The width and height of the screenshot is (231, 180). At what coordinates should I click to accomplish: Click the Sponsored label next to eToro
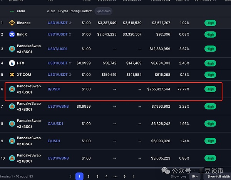pyautogui.click(x=104, y=11)
